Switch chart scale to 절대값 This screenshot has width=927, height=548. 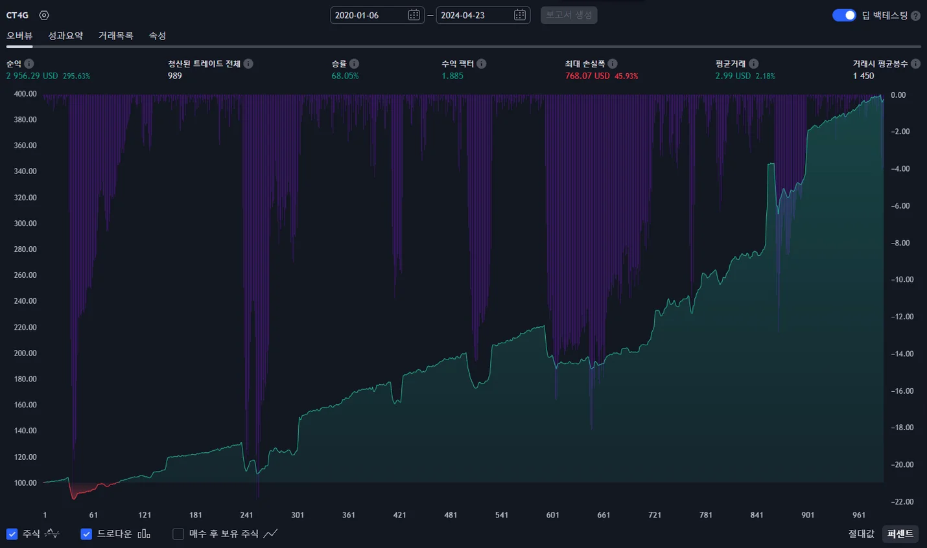point(861,534)
